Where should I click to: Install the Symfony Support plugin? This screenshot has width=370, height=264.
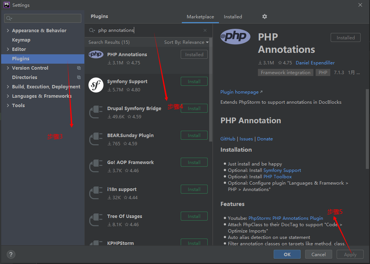tap(194, 81)
